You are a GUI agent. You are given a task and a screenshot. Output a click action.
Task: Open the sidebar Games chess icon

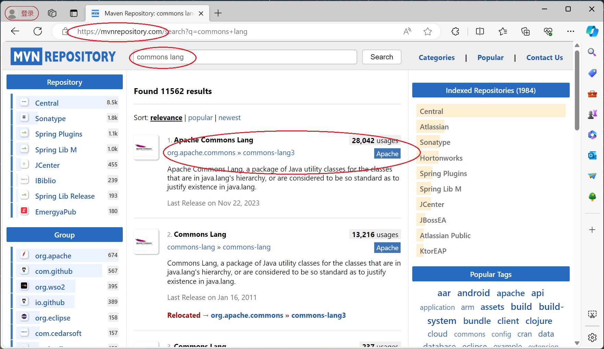[592, 114]
